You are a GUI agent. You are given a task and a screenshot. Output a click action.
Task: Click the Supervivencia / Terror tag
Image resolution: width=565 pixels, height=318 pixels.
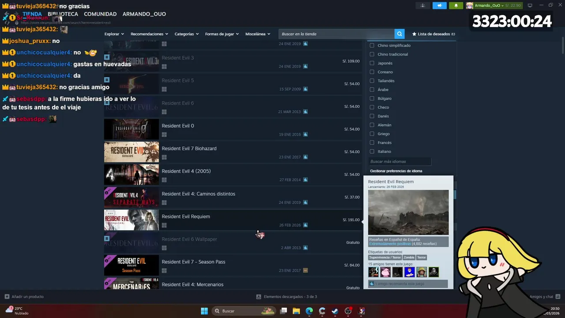click(x=385, y=257)
